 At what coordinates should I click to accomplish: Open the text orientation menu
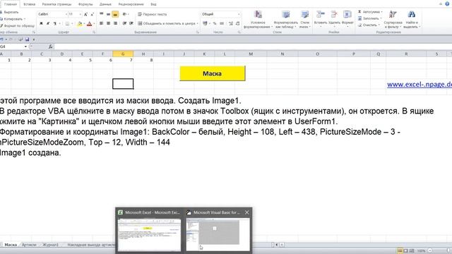[x=125, y=14]
